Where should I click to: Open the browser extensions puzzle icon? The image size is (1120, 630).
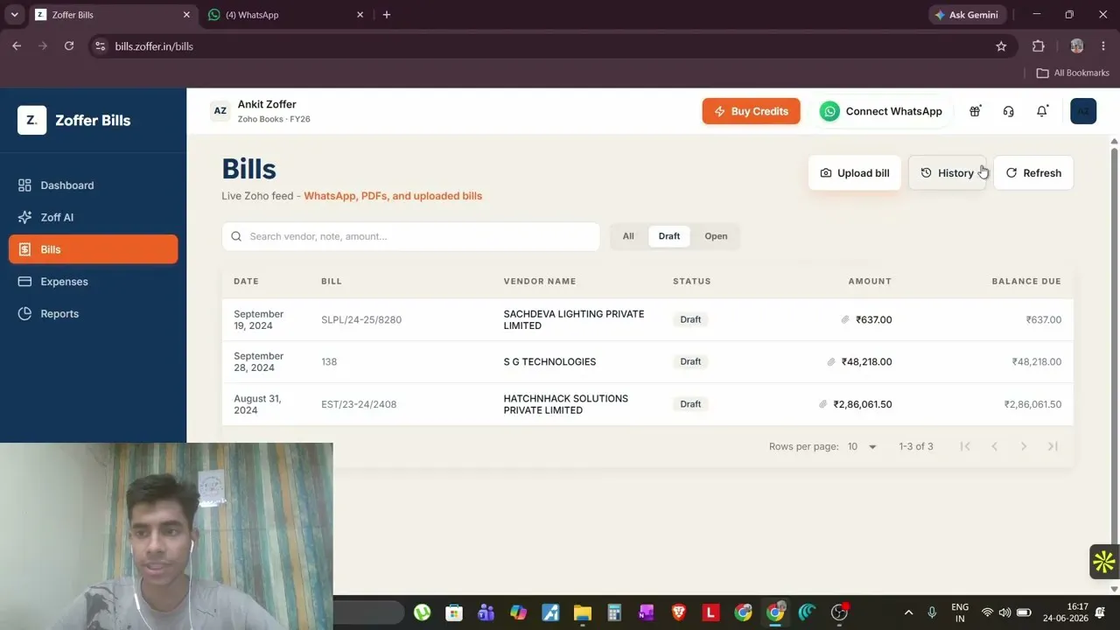point(1039,45)
